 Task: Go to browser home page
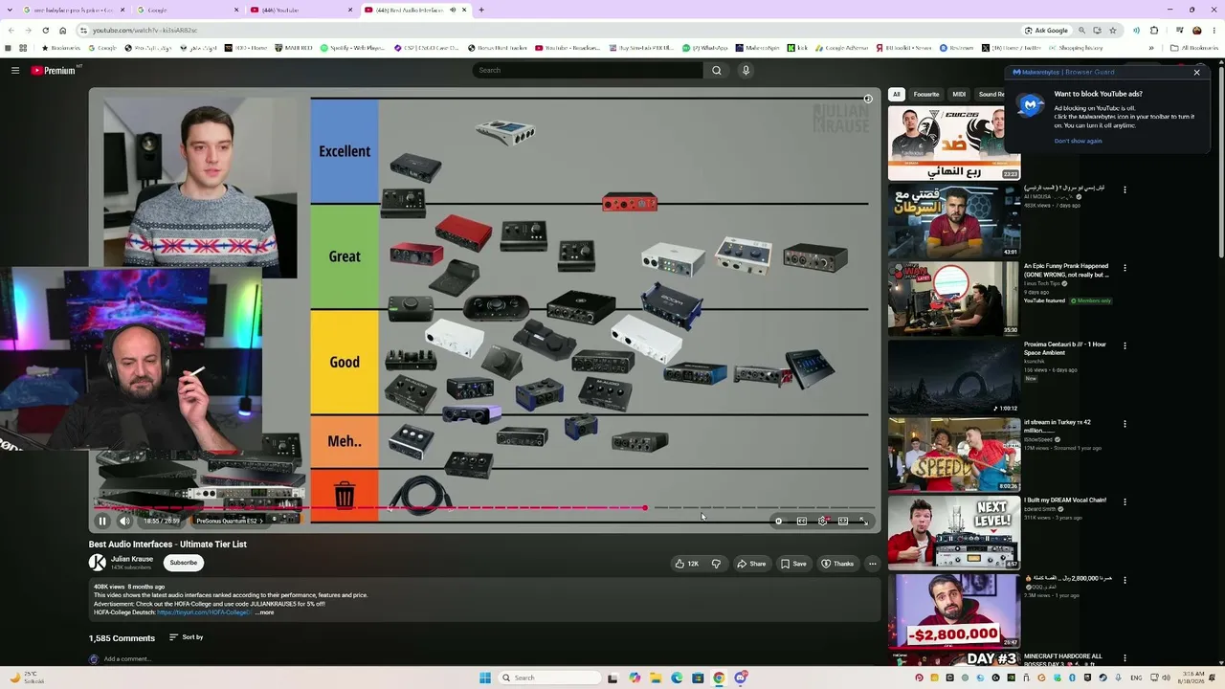[x=63, y=31]
